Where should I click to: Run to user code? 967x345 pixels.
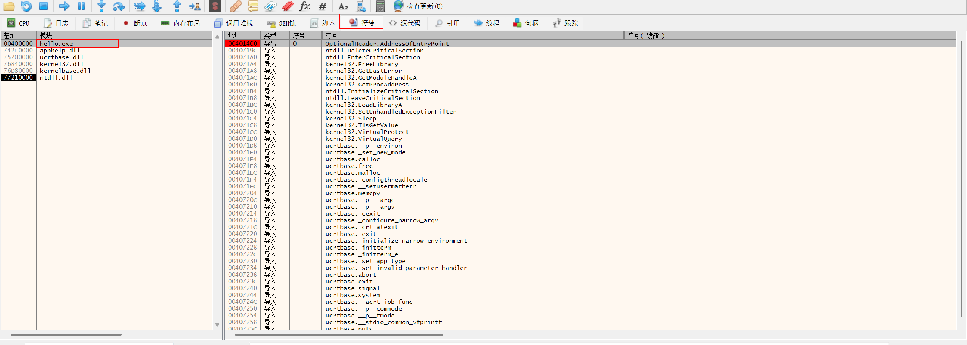195,6
